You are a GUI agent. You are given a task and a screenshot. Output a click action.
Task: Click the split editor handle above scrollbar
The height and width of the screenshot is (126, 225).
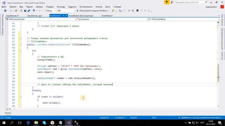218,22
